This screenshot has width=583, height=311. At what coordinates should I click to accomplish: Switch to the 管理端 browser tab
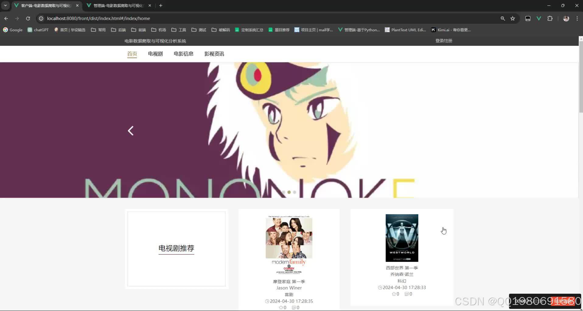tap(118, 5)
